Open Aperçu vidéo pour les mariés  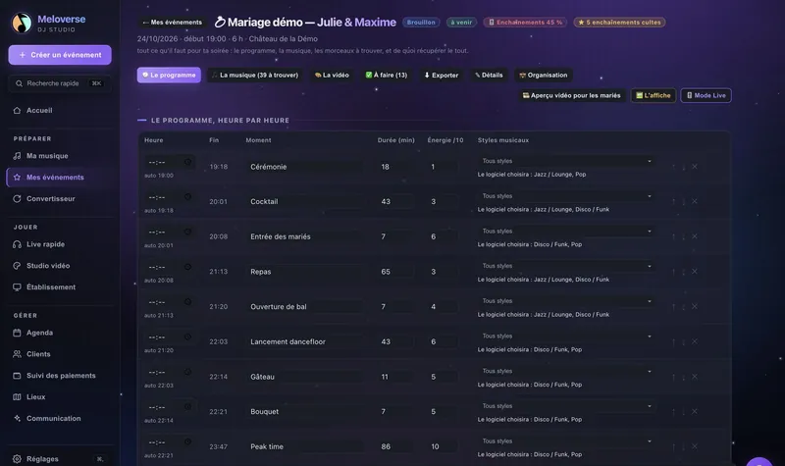click(x=571, y=95)
